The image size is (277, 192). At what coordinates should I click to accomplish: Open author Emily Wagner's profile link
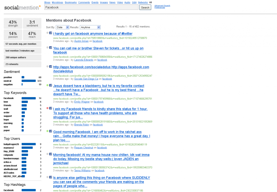point(82,102)
